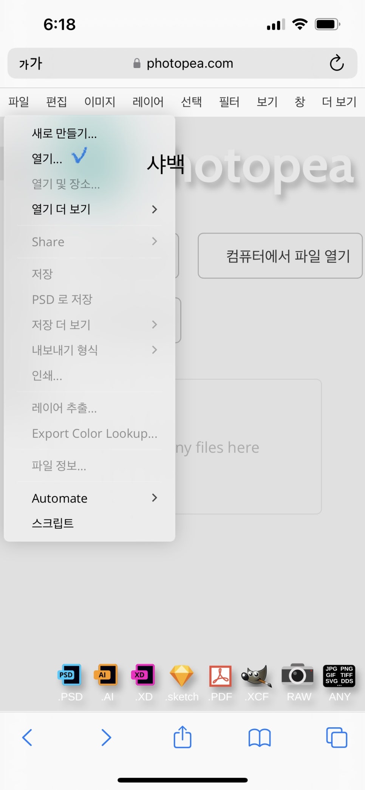The image size is (365, 790).
Task: Tap the PSD file format icon
Action: 70,675
